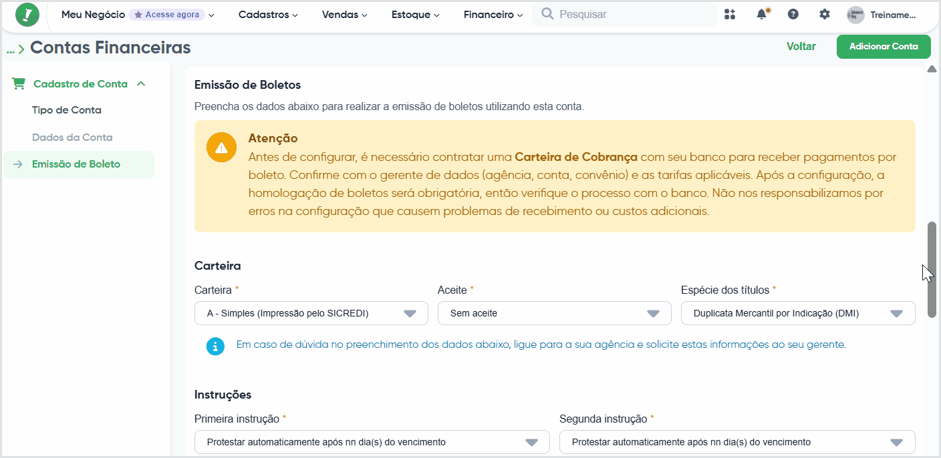Open the Meu Negócio menu
Image resolution: width=941 pixels, height=458 pixels.
[93, 14]
